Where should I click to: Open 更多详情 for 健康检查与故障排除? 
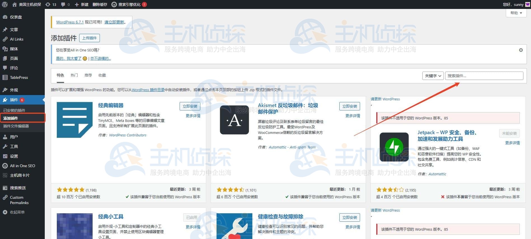point(353,227)
